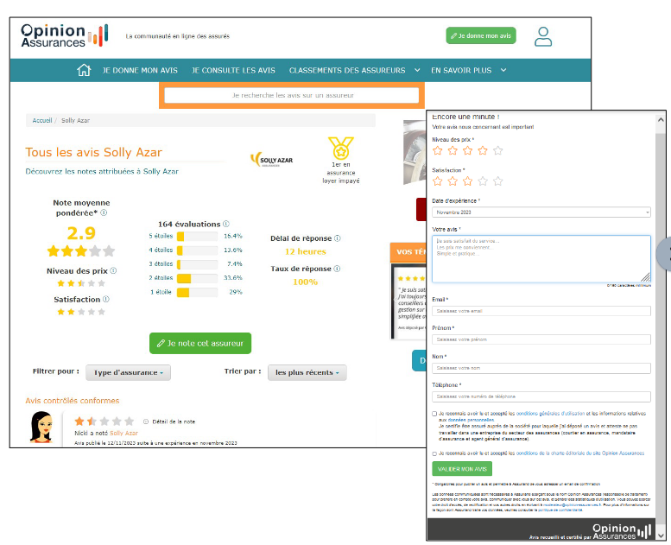
Task: Focus the Email input field
Action: (x=541, y=311)
